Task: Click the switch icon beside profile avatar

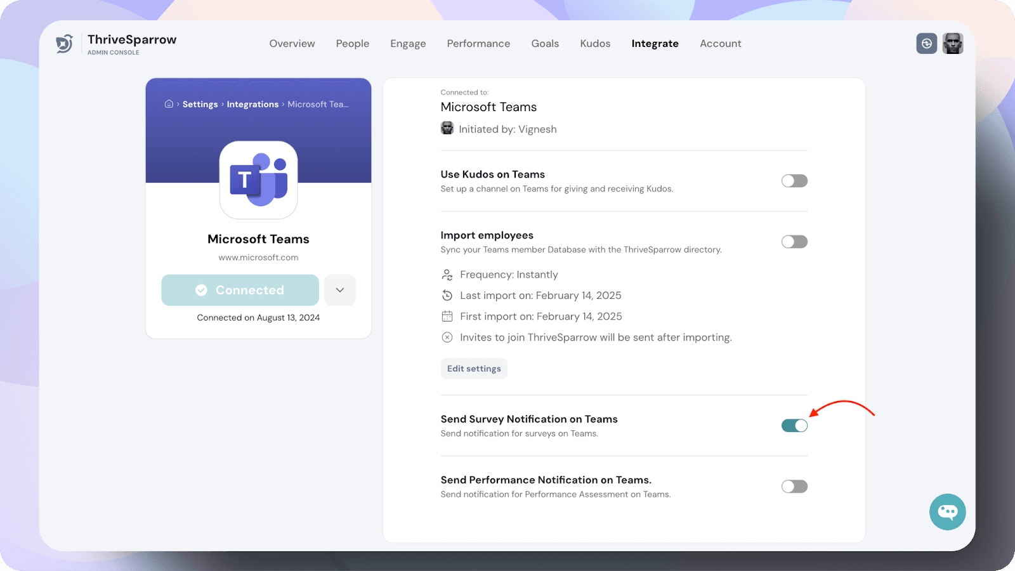Action: (926, 44)
